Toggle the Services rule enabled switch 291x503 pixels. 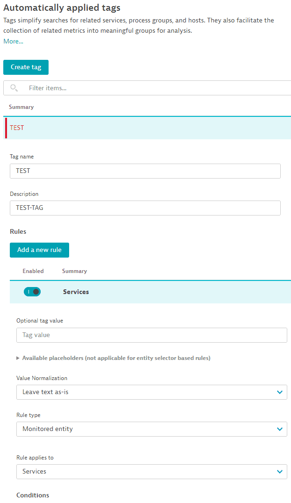(x=32, y=292)
